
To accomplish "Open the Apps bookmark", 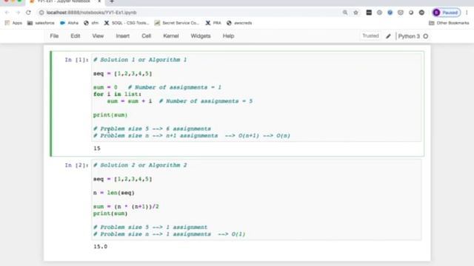I will [x=13, y=23].
